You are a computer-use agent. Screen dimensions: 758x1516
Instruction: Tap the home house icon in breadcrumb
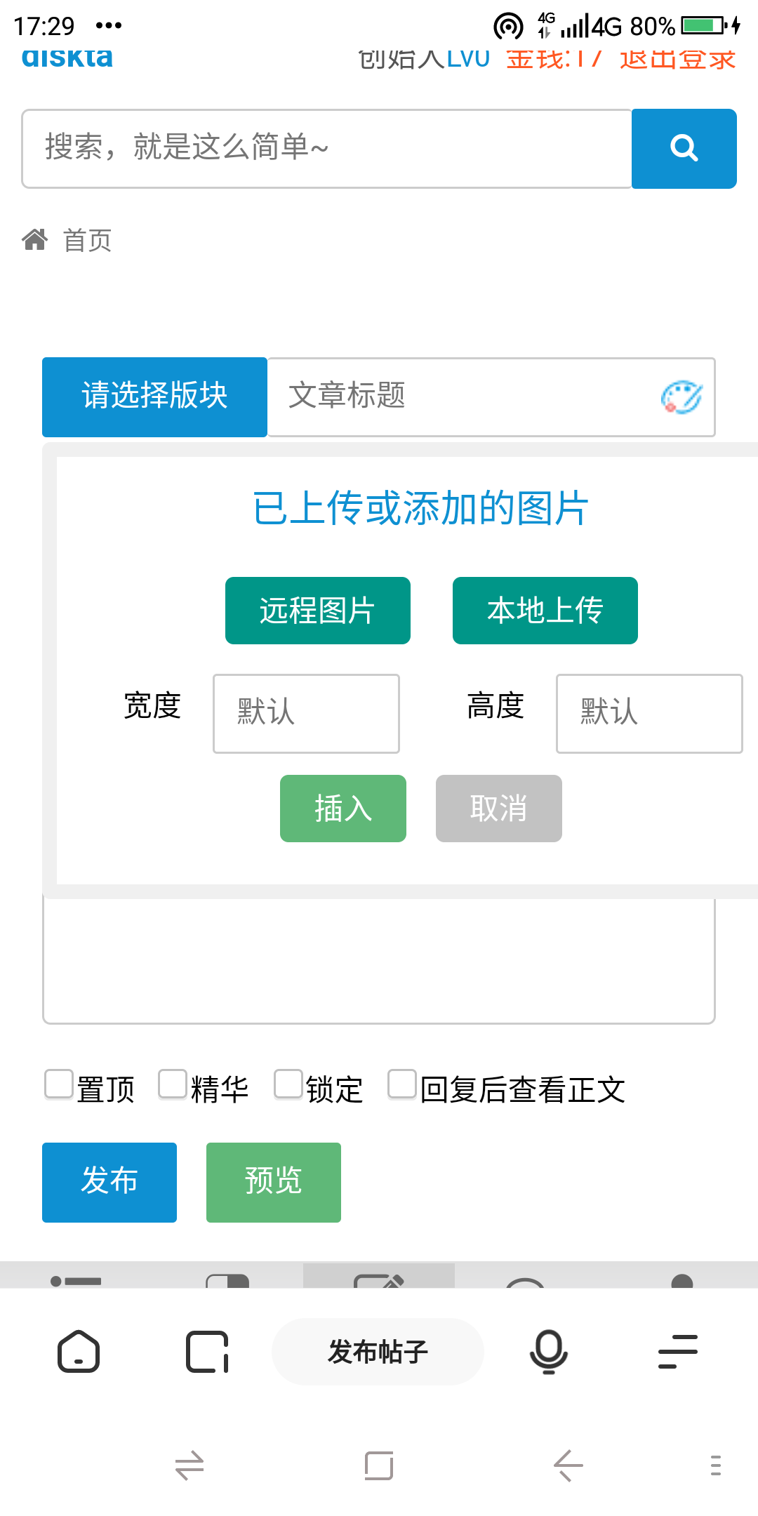coord(35,240)
